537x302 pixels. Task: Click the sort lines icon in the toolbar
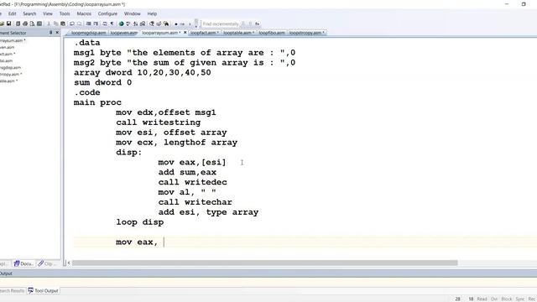135,23
